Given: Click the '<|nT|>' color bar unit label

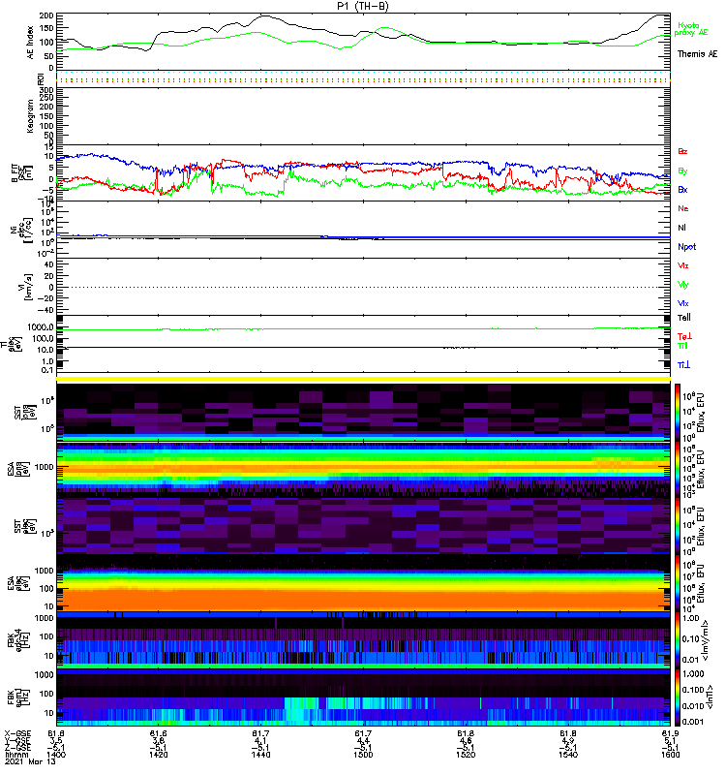Looking at the screenshot, I should click(711, 697).
